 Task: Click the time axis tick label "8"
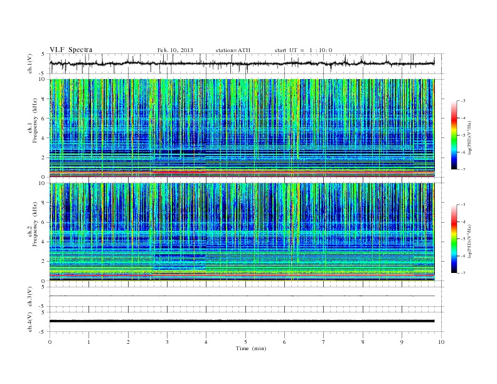click(363, 342)
